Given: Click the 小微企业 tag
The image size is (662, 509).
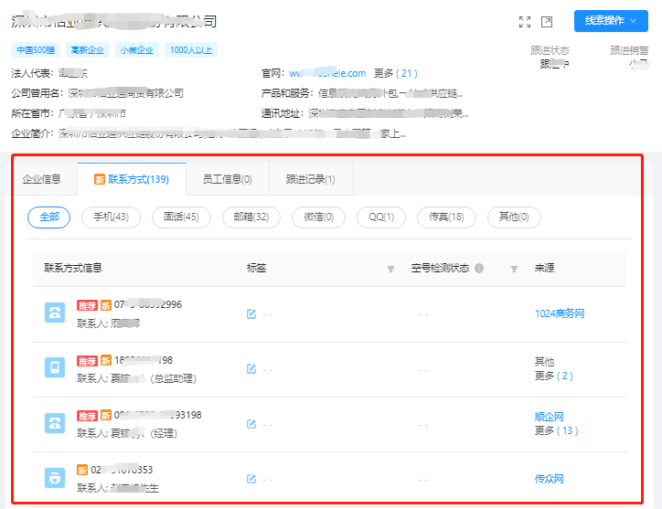Looking at the screenshot, I should point(137,50).
